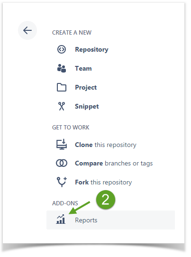Click the Project folder icon
The height and width of the screenshot is (257, 191).
point(62,87)
